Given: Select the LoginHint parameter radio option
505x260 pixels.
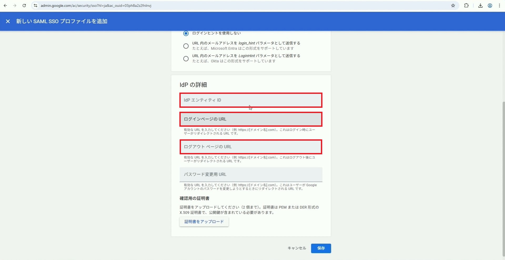Looking at the screenshot, I should tap(186, 59).
